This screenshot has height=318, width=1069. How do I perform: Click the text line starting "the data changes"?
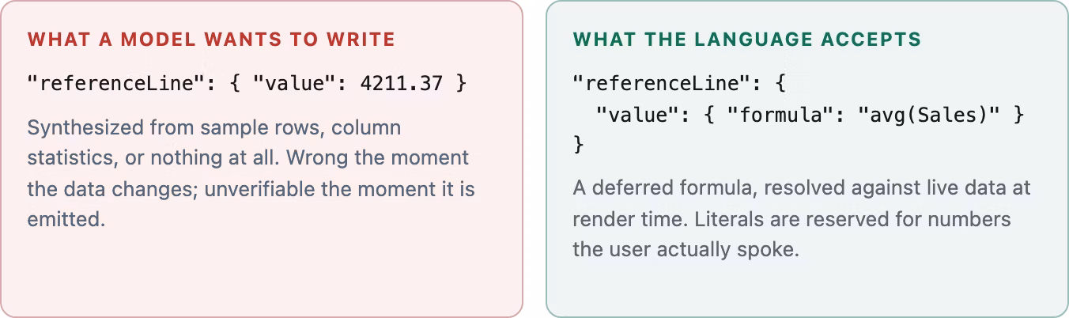(x=251, y=189)
